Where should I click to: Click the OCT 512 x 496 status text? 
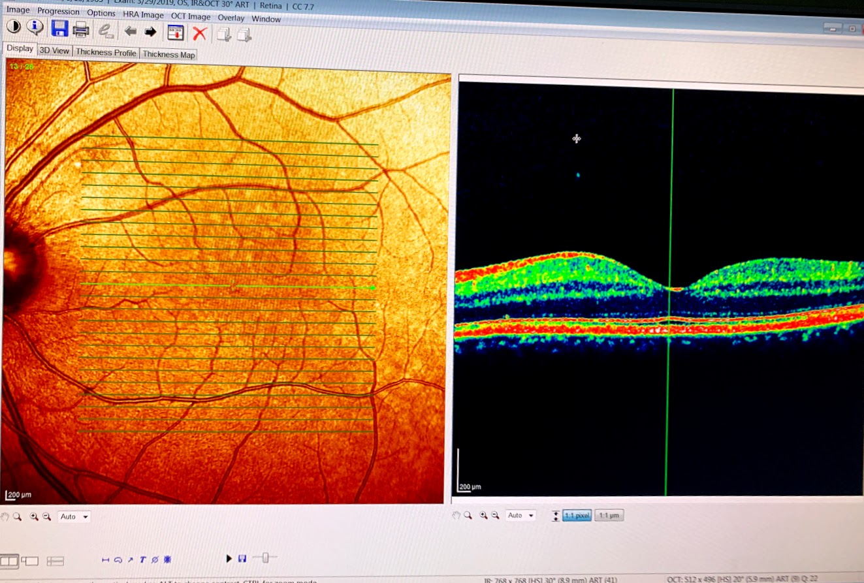click(x=743, y=579)
